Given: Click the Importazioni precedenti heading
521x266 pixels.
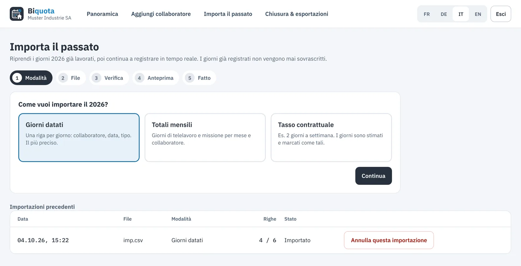Looking at the screenshot, I should pos(42,207).
